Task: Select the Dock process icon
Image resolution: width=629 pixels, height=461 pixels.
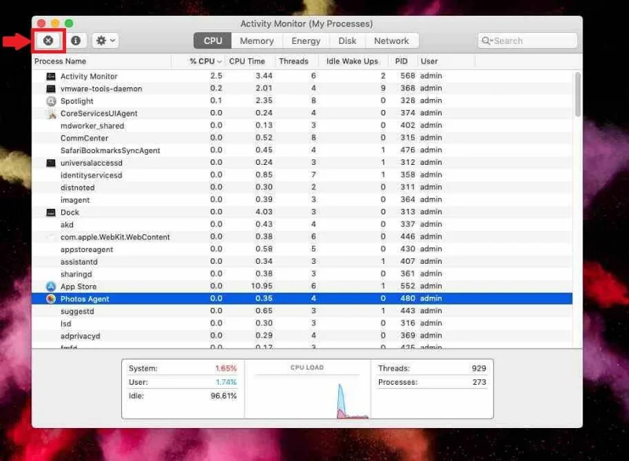Action: pyautogui.click(x=50, y=212)
